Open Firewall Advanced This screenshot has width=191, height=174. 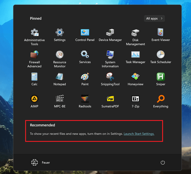click(x=34, y=59)
